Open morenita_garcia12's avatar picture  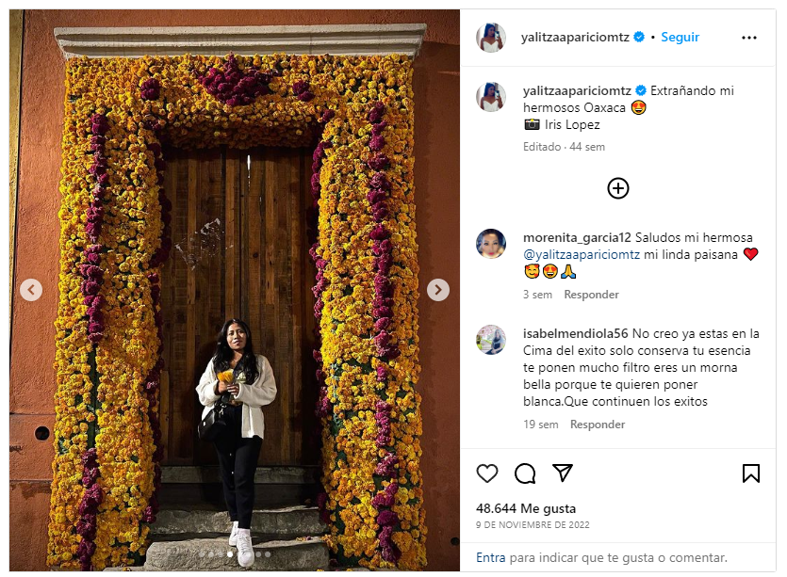[x=491, y=244]
